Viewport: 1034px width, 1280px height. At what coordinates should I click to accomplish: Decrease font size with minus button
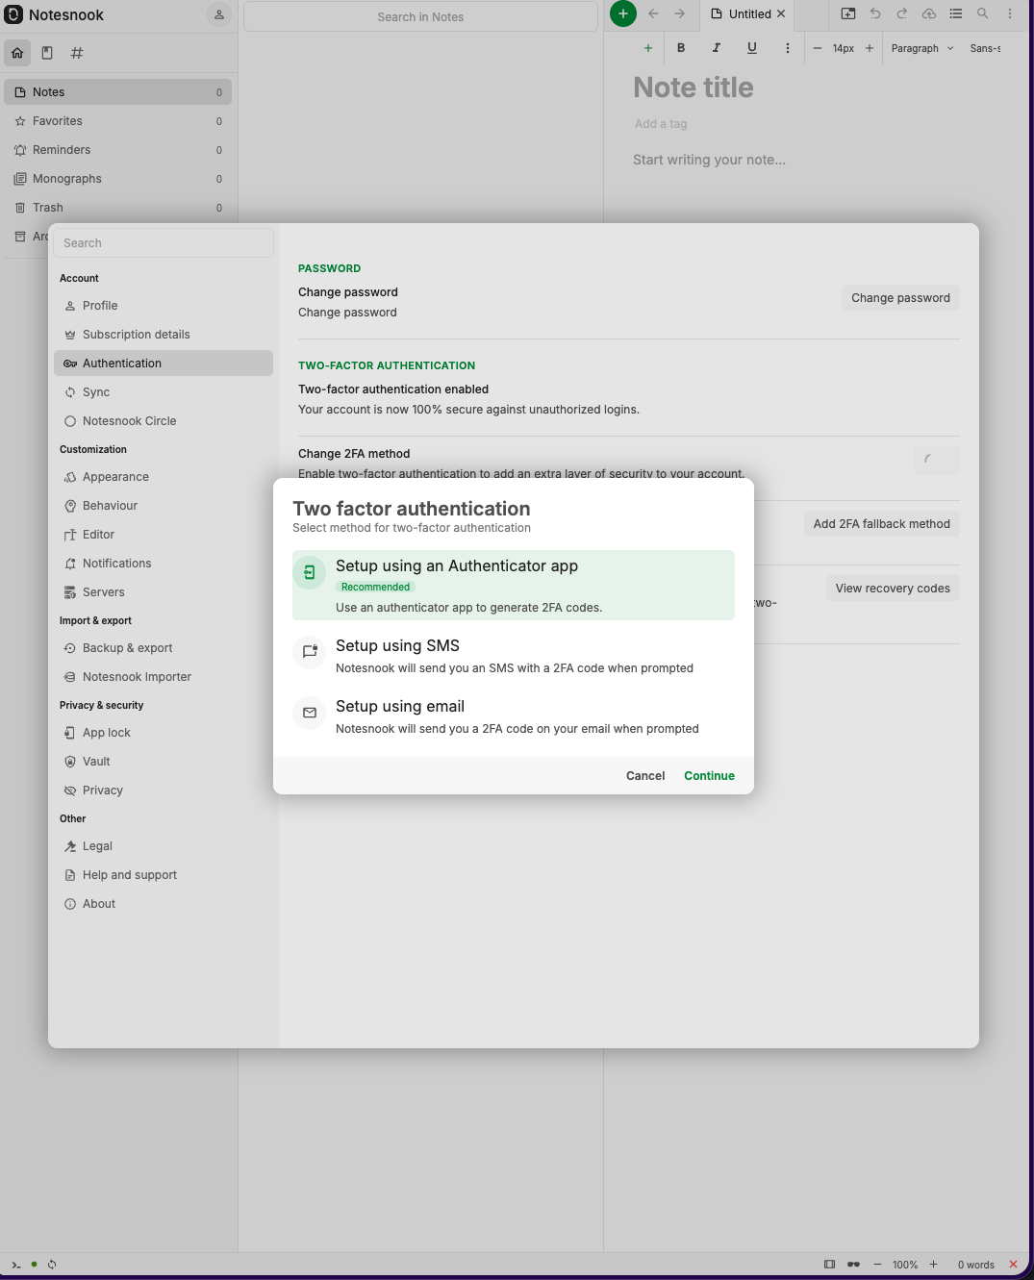click(x=818, y=48)
